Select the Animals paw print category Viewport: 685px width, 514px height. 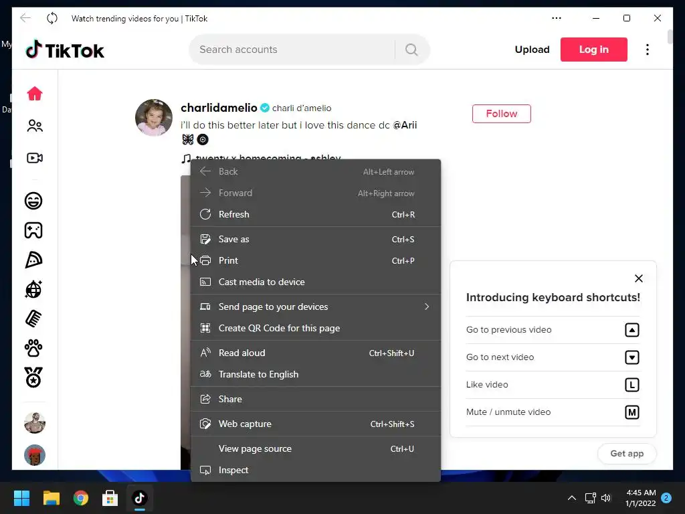tap(33, 348)
